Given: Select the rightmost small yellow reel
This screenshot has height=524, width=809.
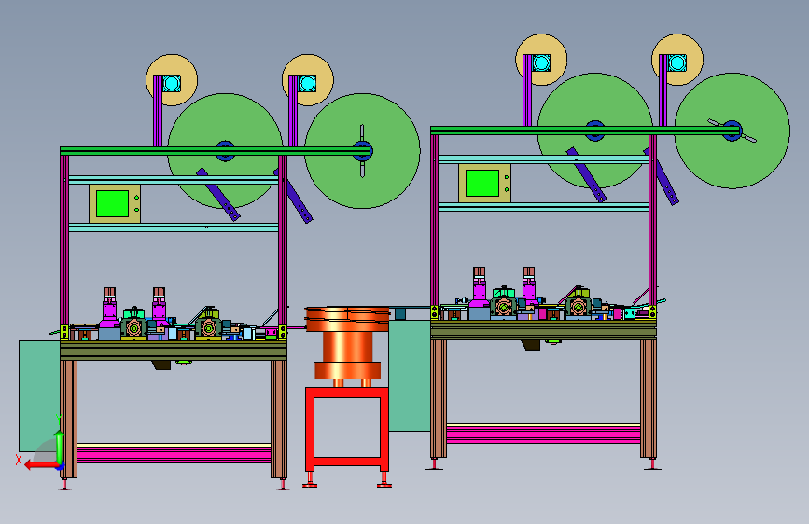Looking at the screenshot, I should coord(677,60).
